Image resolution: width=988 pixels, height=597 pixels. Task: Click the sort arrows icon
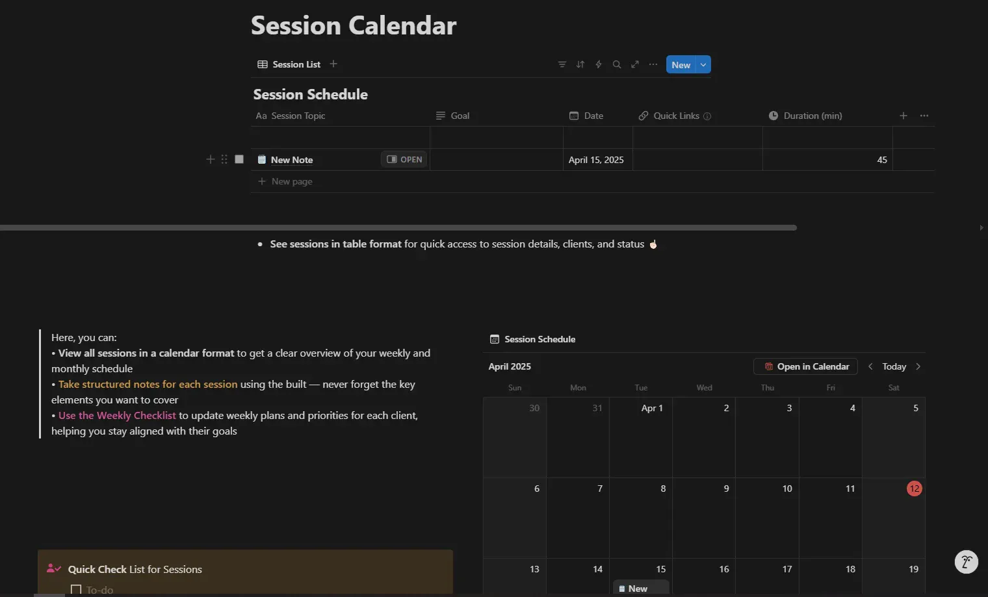point(580,64)
